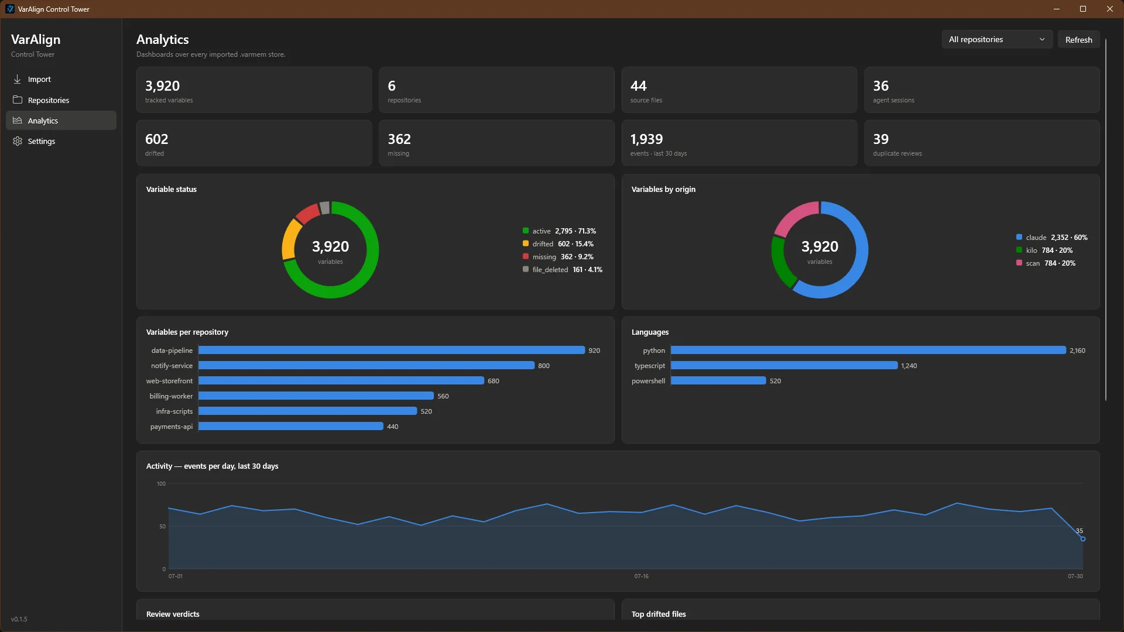Click the notify-service bar

366,365
